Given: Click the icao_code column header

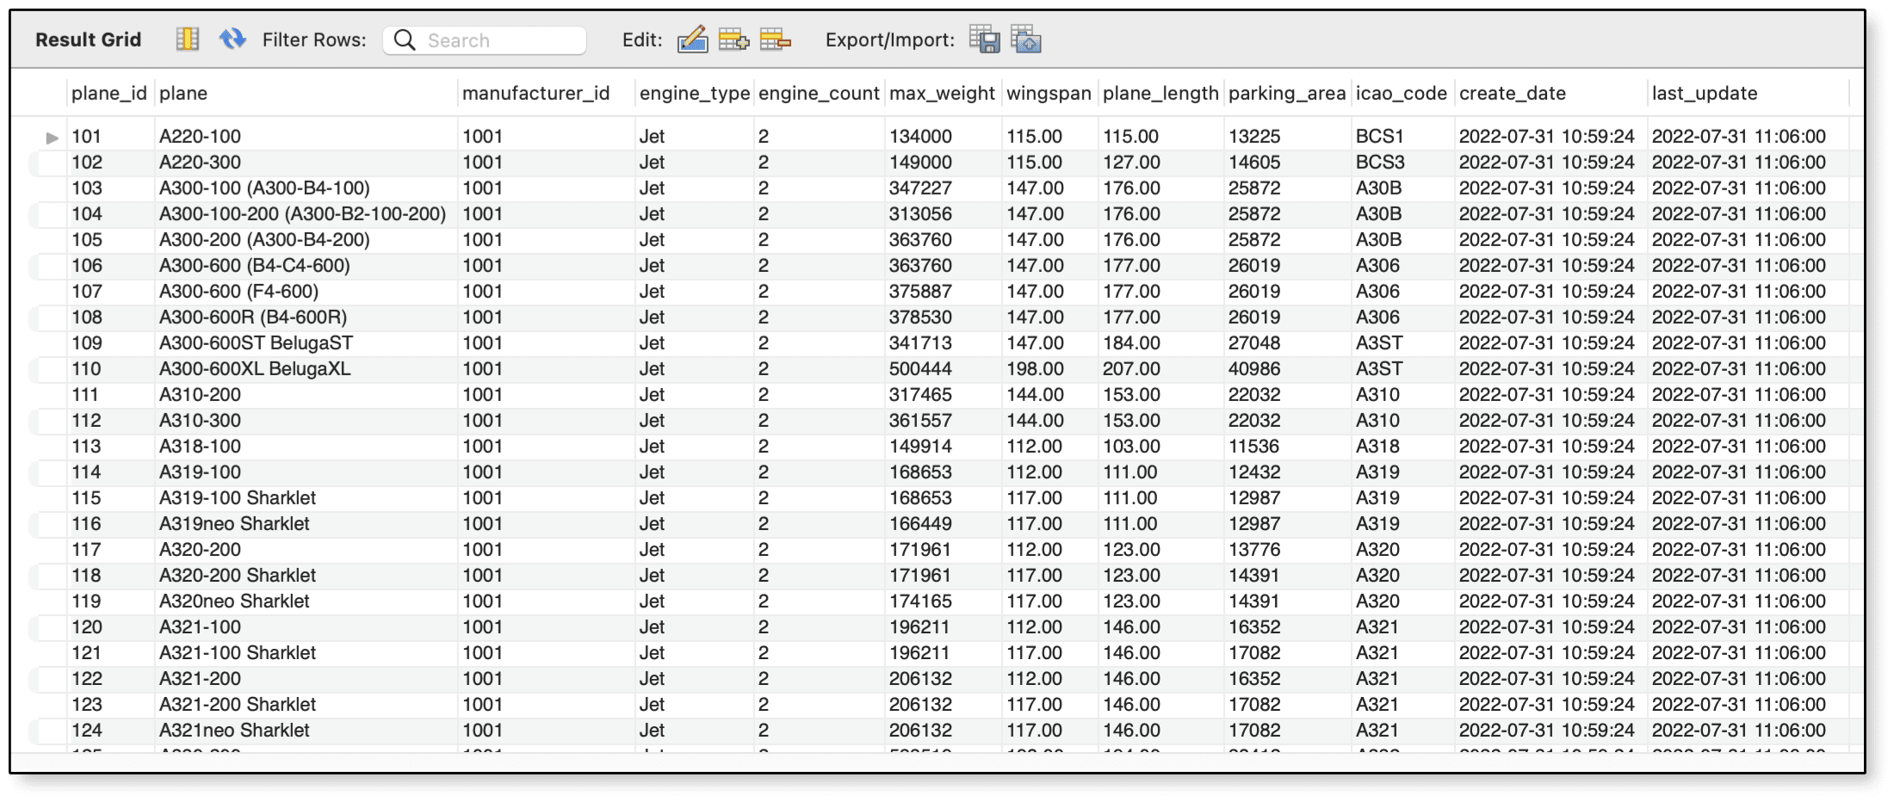Looking at the screenshot, I should (x=1401, y=93).
